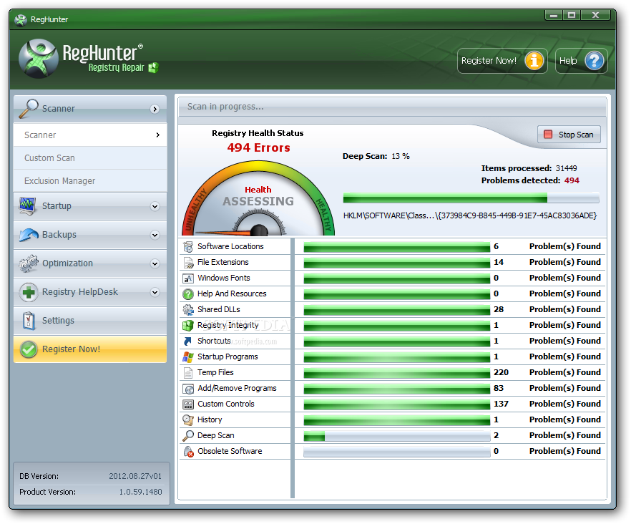This screenshot has width=631, height=524.
Task: Click the DB Version value 2012.08.27v01
Action: click(x=135, y=477)
